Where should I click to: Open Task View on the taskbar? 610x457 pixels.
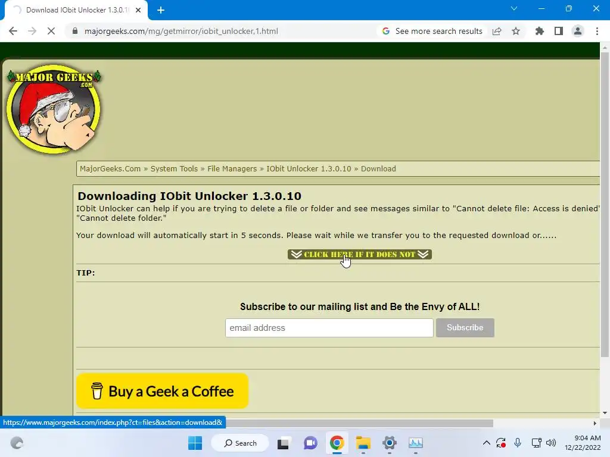[x=283, y=443]
